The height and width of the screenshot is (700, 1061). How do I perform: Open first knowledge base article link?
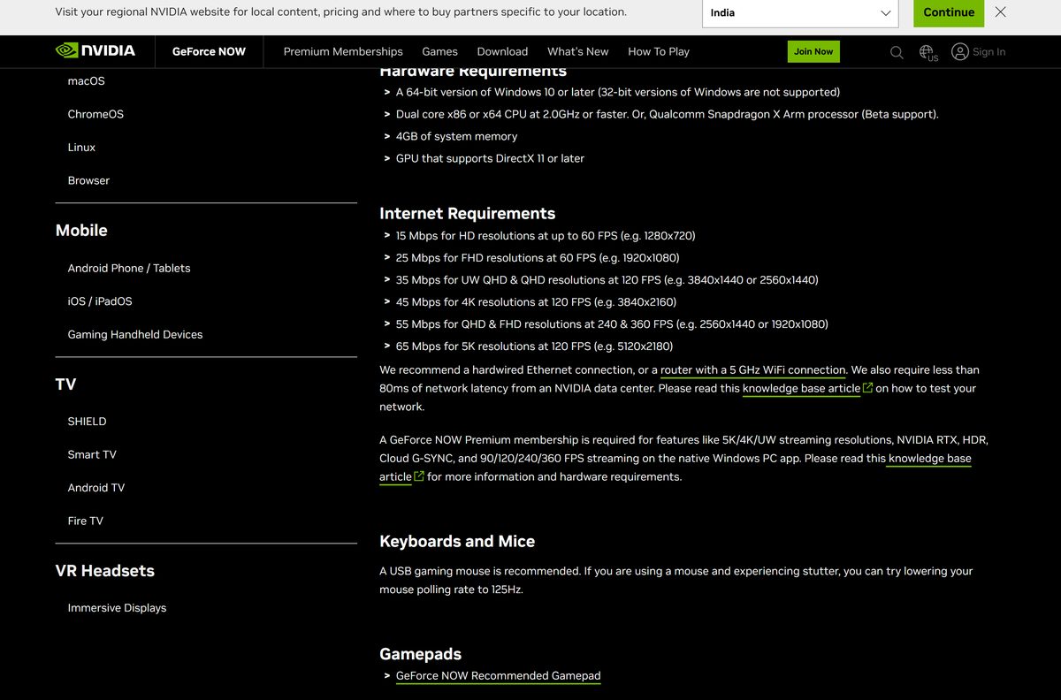(x=801, y=388)
